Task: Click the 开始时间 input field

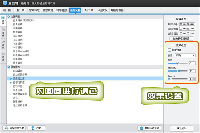Action: pos(187,24)
